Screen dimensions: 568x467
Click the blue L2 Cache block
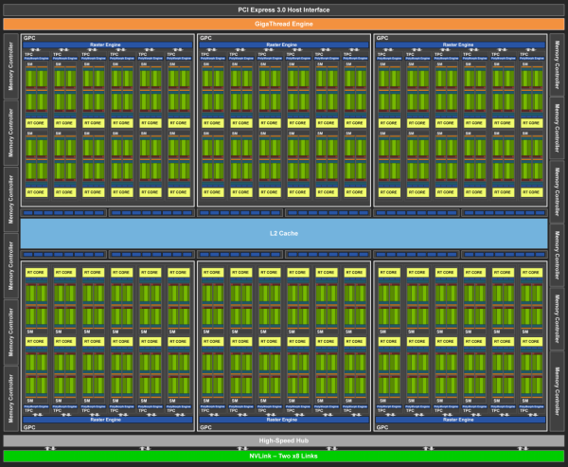284,232
